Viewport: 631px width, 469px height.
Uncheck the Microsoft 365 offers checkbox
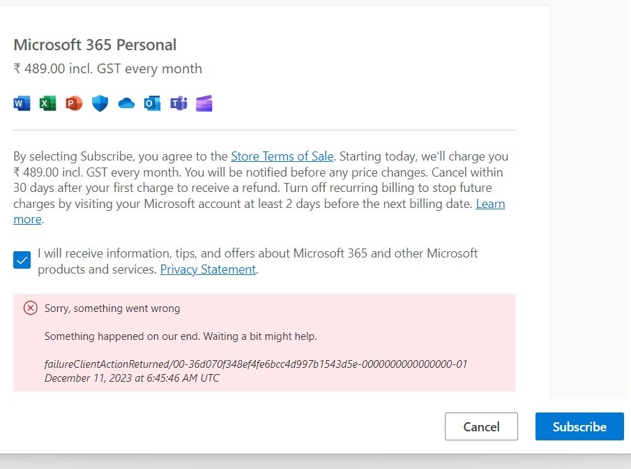coord(22,260)
